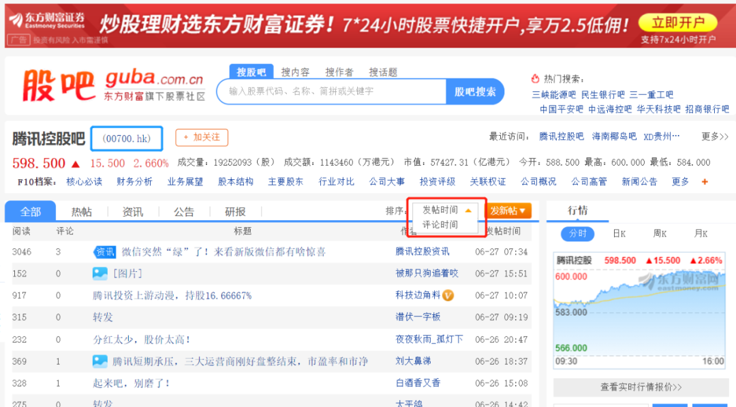Image resolution: width=736 pixels, height=407 pixels.
Task: Open 核心必读 F10 link
Action: click(x=84, y=181)
